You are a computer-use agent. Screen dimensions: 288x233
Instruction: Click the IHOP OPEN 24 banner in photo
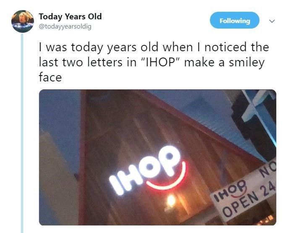pos(244,192)
